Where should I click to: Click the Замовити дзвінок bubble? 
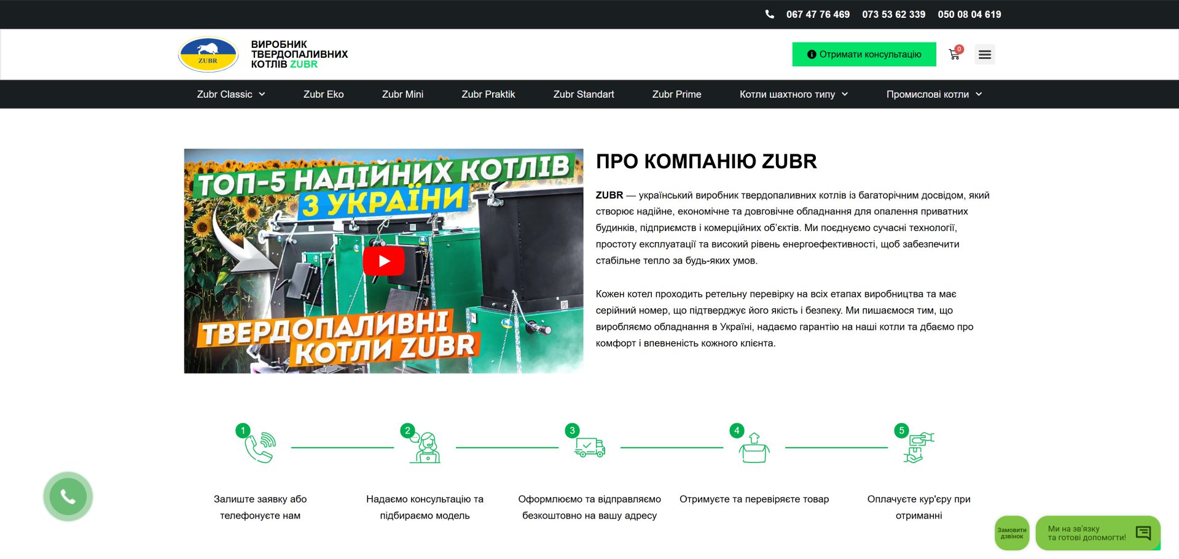point(1012,533)
